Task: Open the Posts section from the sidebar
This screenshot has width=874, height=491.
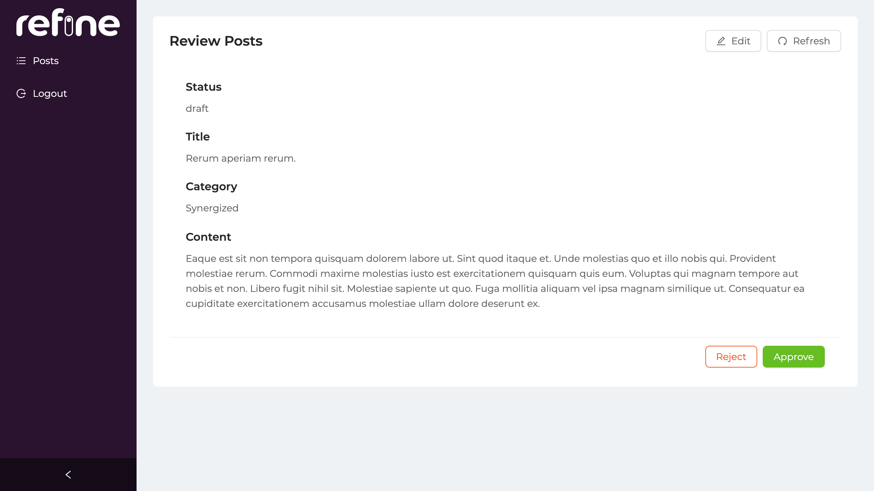Action: 45,61
